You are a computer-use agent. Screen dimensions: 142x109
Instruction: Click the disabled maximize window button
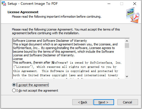pos(122,4)
